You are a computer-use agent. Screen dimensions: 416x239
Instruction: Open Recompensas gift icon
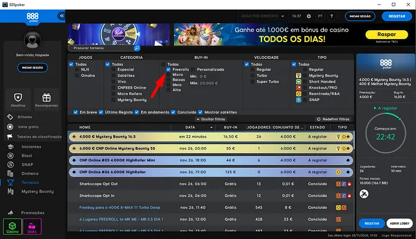point(46,97)
